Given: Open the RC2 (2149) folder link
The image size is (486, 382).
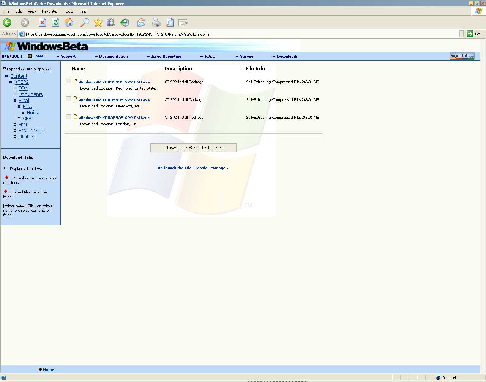Looking at the screenshot, I should tap(31, 131).
